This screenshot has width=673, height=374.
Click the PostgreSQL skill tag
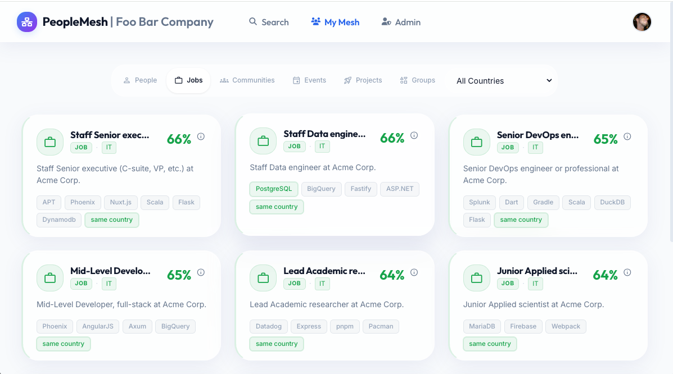(274, 189)
